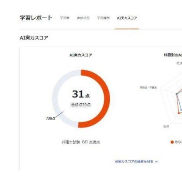Click the orange legend dot under radar chart

172,142
